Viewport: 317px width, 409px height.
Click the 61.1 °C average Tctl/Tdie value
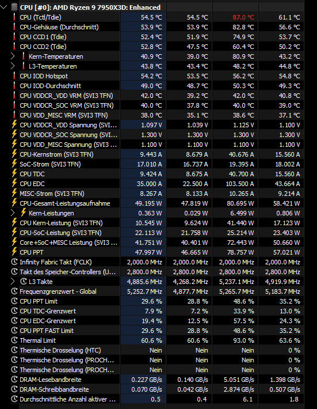point(289,17)
